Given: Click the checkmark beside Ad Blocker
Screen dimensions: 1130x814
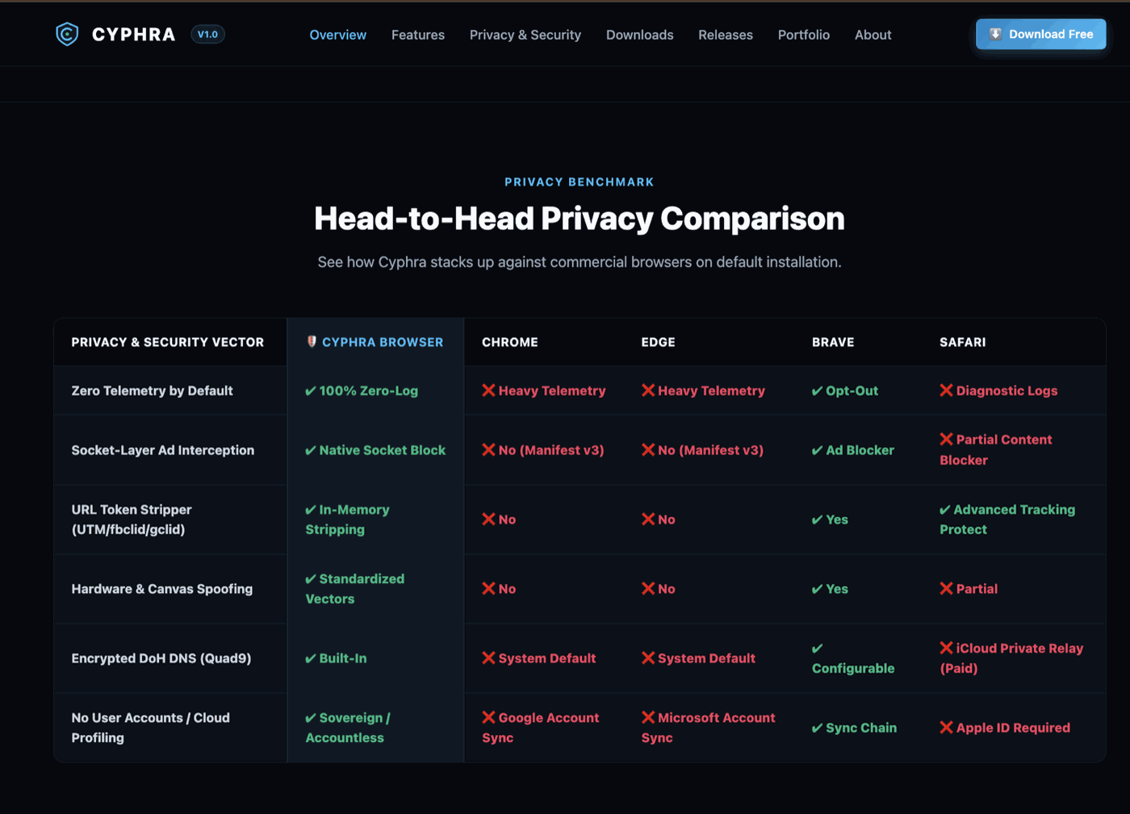Looking at the screenshot, I should (x=818, y=451).
